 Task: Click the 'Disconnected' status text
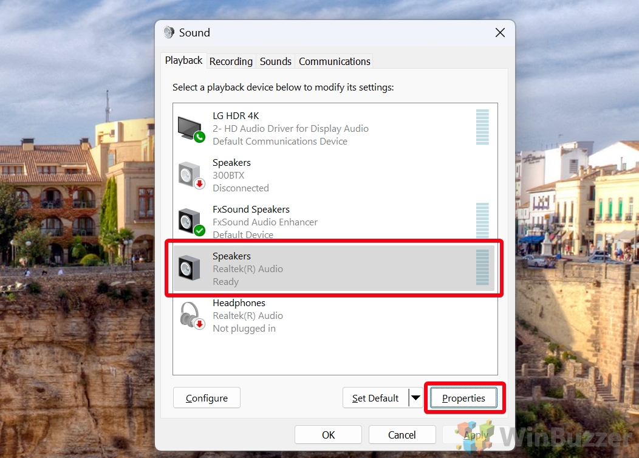[x=241, y=188]
